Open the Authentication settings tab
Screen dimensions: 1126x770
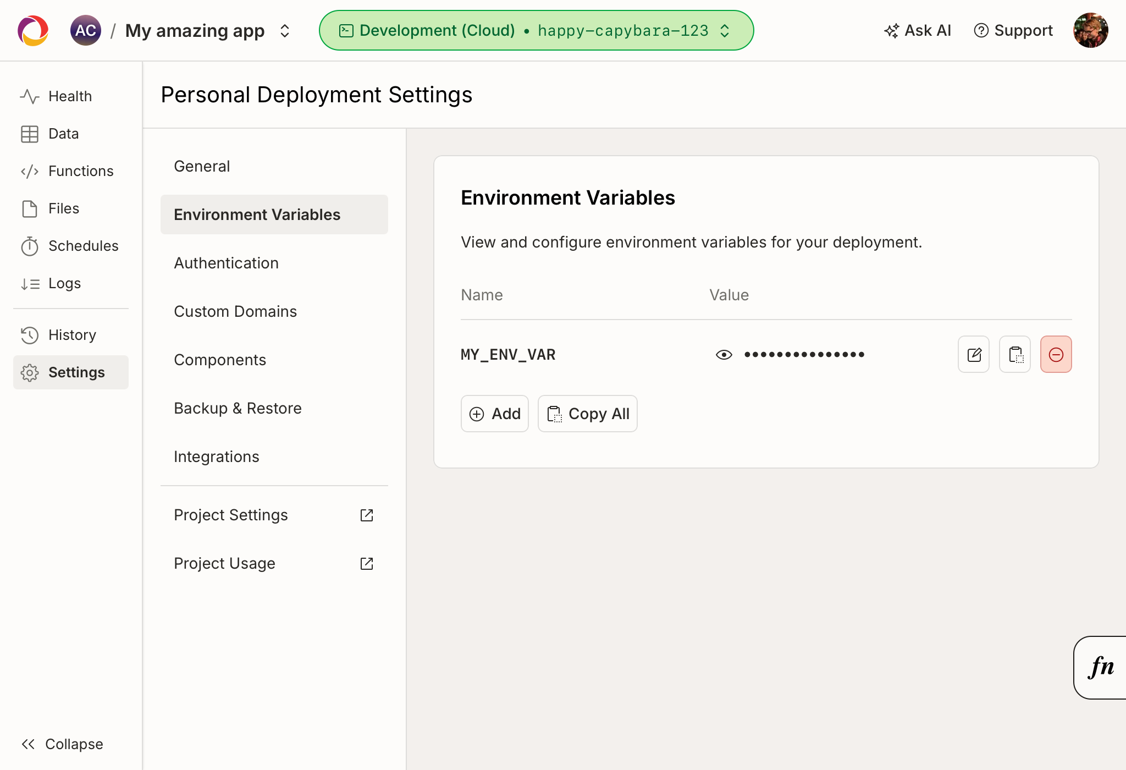274,263
